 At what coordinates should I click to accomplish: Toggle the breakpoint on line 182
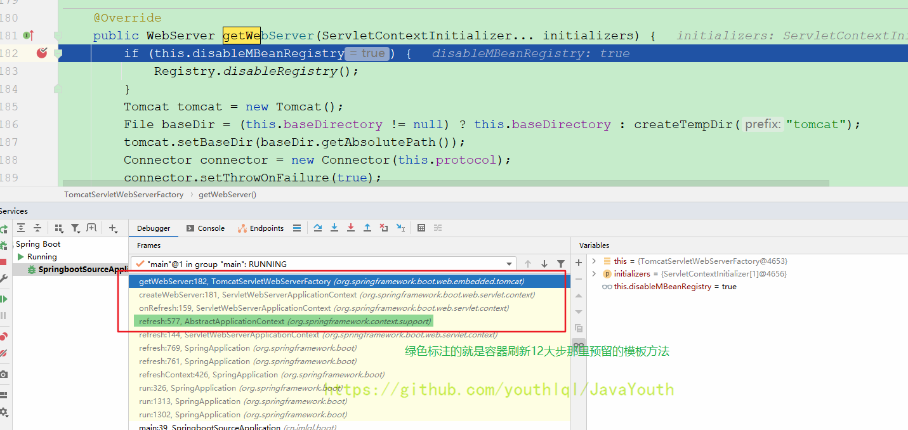[x=42, y=53]
